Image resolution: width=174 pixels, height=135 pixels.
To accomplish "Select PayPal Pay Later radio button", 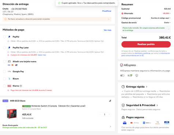I will pos(4,47).
